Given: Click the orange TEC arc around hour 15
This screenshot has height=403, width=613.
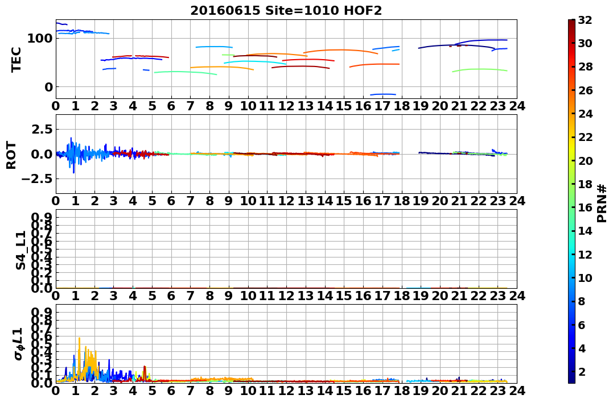Looking at the screenshot, I should [341, 51].
